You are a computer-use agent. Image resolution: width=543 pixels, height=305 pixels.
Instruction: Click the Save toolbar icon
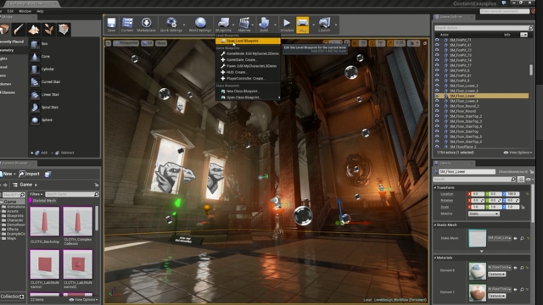[111, 25]
